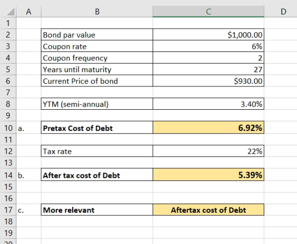Click the 'c.' label in row 17
The width and height of the screenshot is (297, 244).
pos(21,211)
